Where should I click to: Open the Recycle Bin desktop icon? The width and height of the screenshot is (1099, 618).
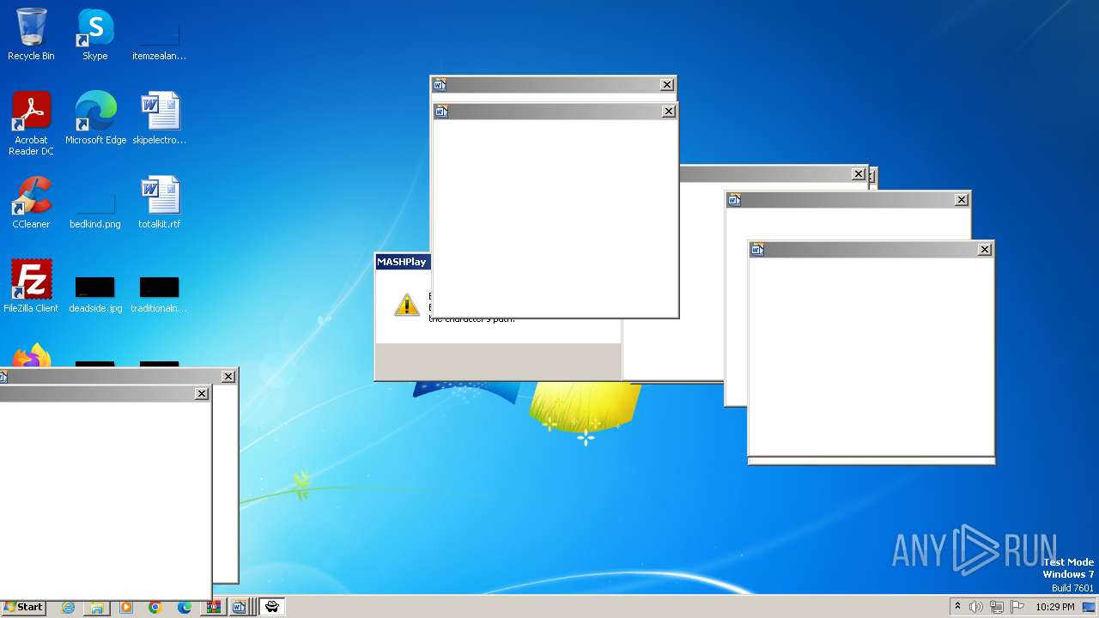pyautogui.click(x=31, y=34)
